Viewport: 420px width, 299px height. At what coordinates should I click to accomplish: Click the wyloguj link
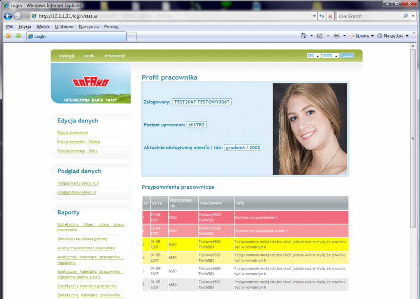pos(66,56)
